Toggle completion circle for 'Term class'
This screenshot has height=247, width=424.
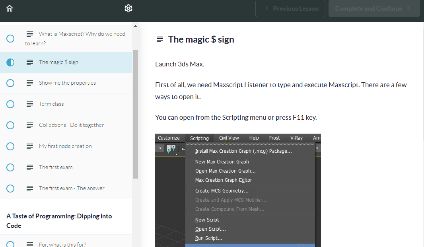(x=10, y=104)
